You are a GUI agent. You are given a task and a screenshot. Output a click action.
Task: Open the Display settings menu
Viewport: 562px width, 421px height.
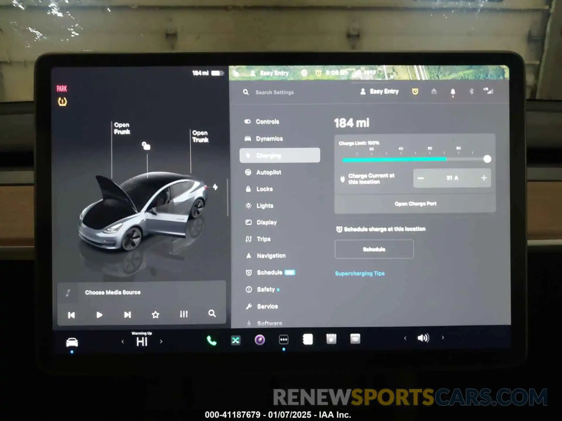(261, 222)
